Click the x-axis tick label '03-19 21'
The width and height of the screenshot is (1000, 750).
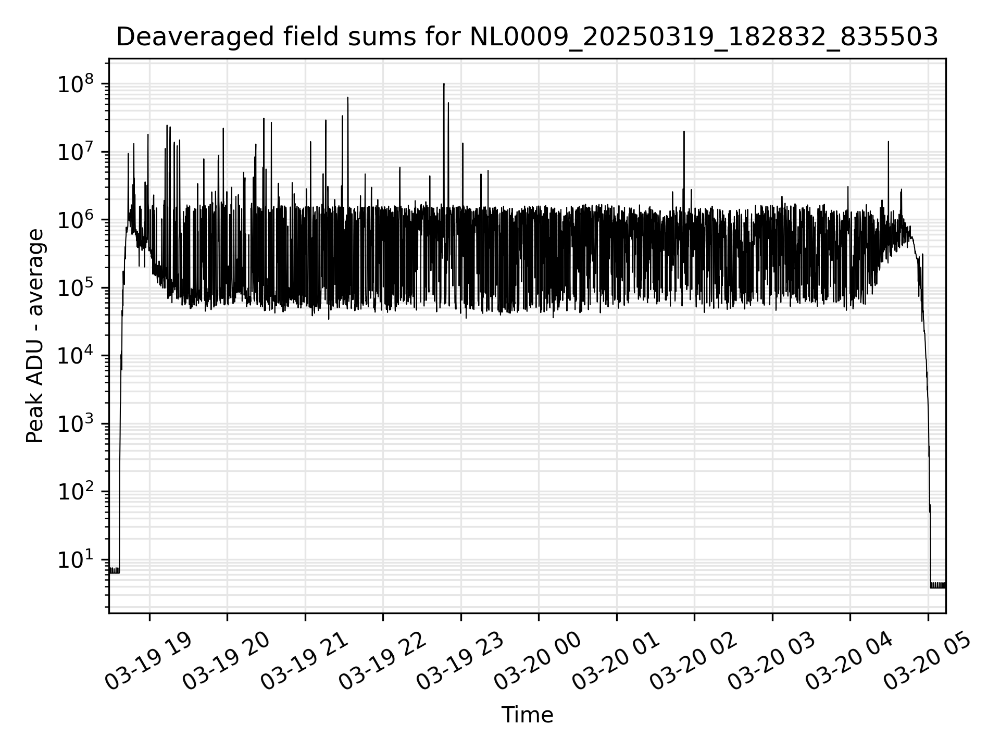tap(304, 661)
